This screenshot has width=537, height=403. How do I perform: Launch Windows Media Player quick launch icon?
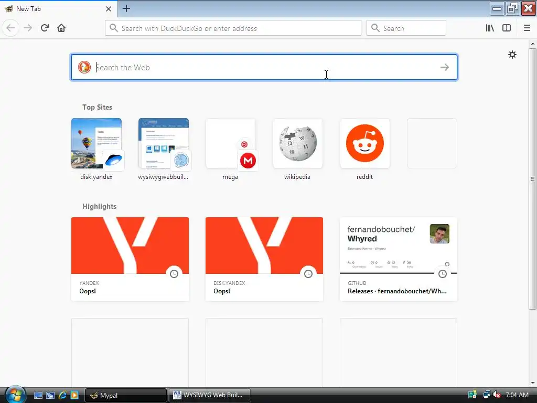click(74, 395)
